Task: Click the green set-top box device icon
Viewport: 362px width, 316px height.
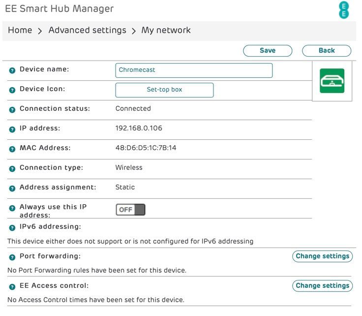Action: 332,81
